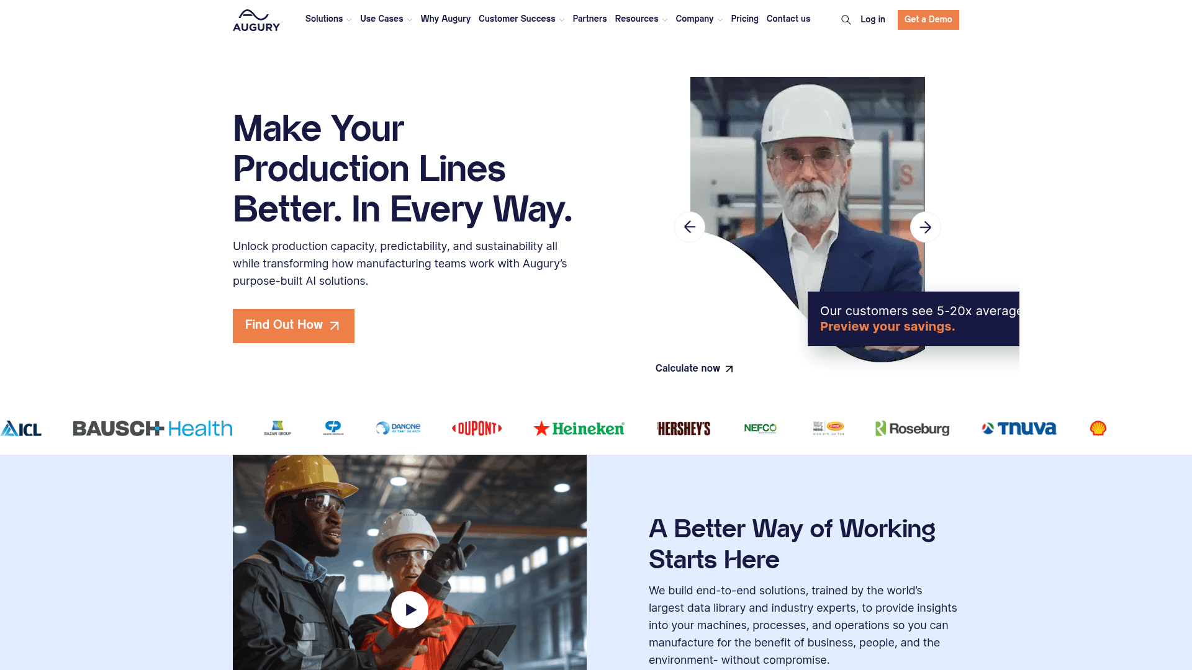Play the factory workers video
This screenshot has width=1192, height=670.
coord(410,610)
